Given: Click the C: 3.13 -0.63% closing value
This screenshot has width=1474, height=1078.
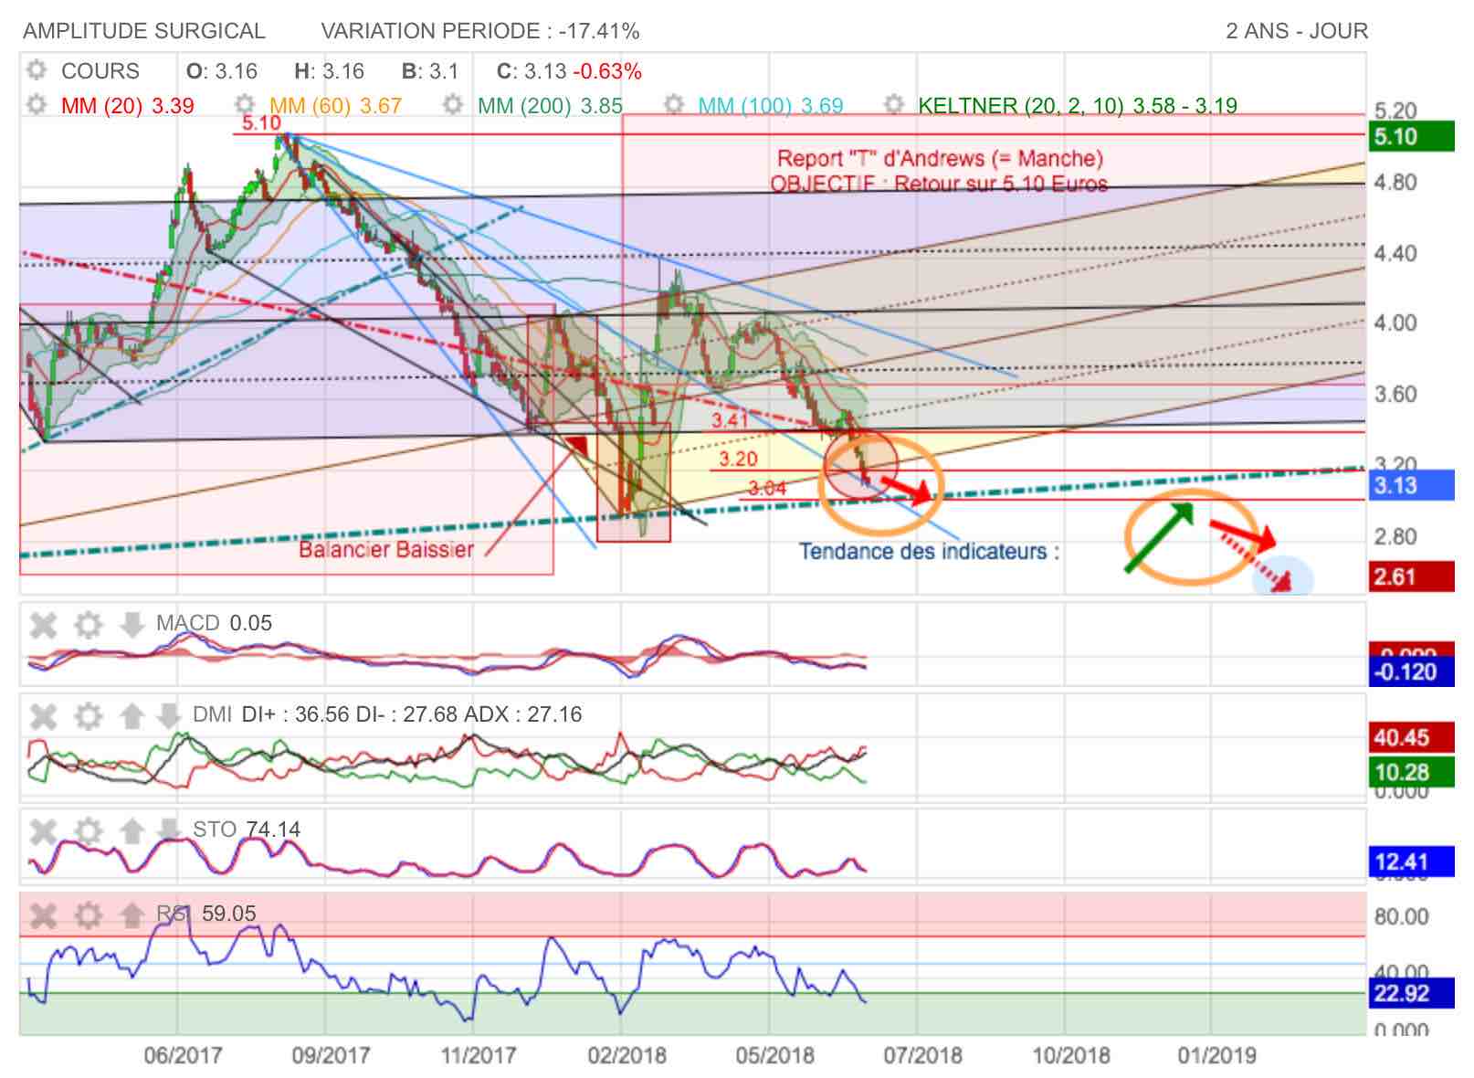Looking at the screenshot, I should pyautogui.click(x=569, y=71).
